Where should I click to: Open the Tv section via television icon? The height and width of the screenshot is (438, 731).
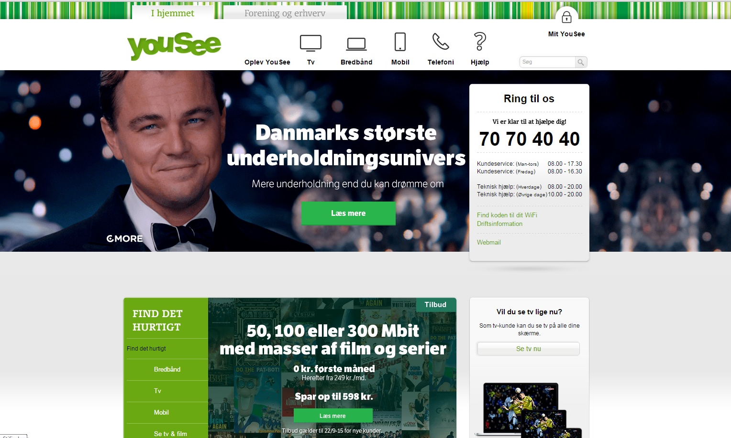click(x=310, y=43)
